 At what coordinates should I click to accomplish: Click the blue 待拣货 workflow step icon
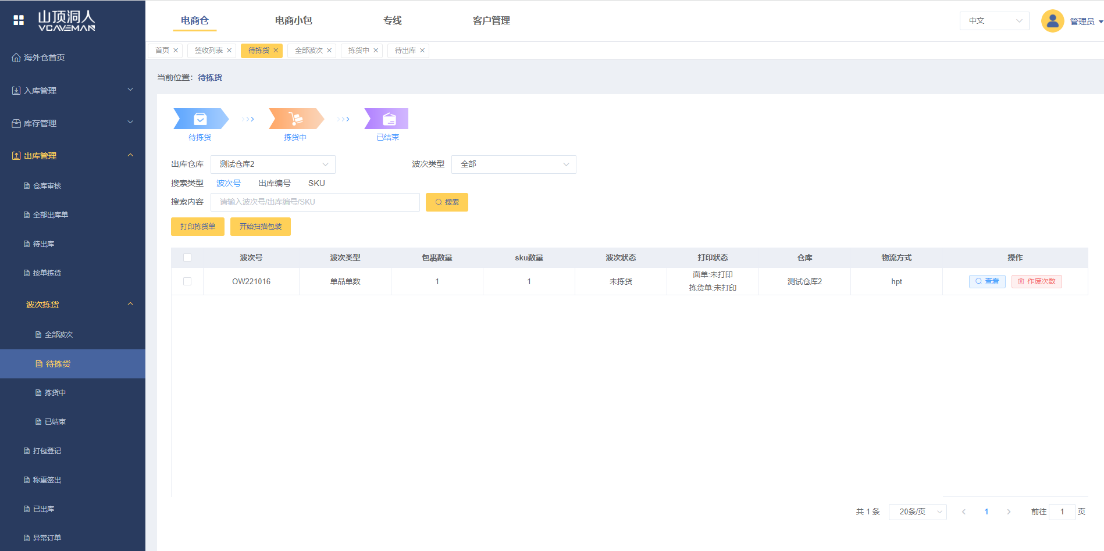(201, 119)
